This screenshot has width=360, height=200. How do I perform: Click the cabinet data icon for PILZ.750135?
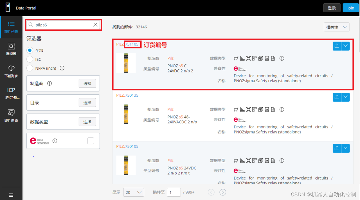[267, 110]
